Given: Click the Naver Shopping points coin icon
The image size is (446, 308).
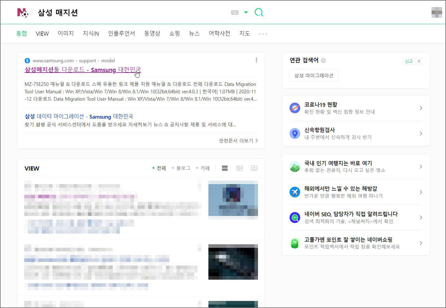Looking at the screenshot, I should (295, 243).
